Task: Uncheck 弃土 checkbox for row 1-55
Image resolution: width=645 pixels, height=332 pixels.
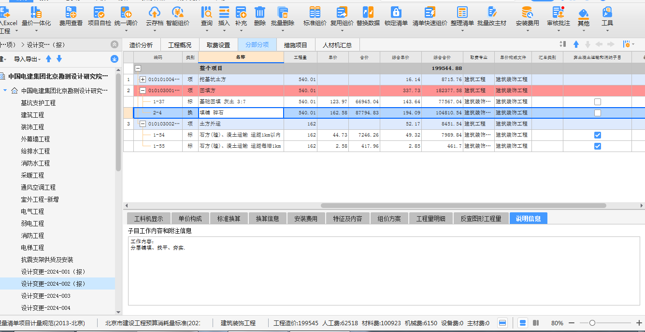Action: pyautogui.click(x=598, y=146)
